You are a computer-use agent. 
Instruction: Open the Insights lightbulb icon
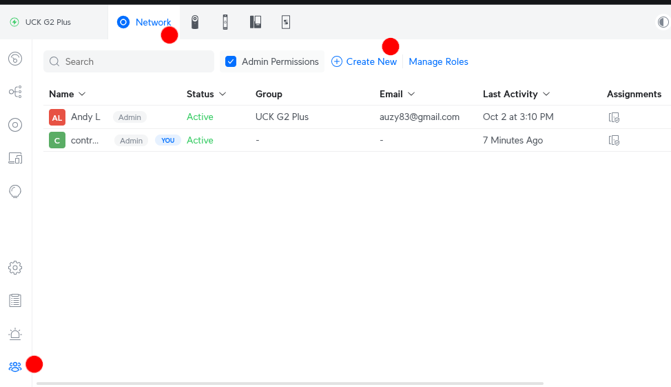15,191
